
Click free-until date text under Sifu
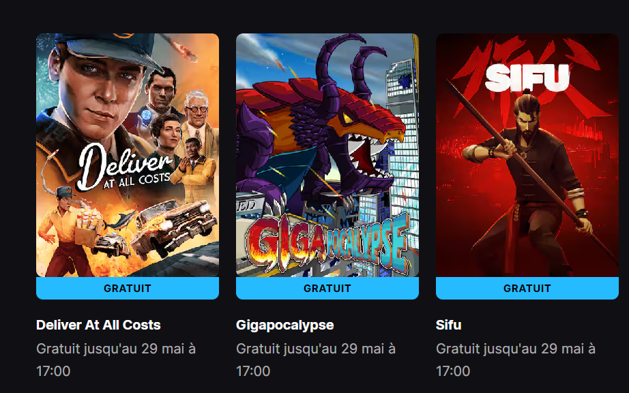click(516, 360)
